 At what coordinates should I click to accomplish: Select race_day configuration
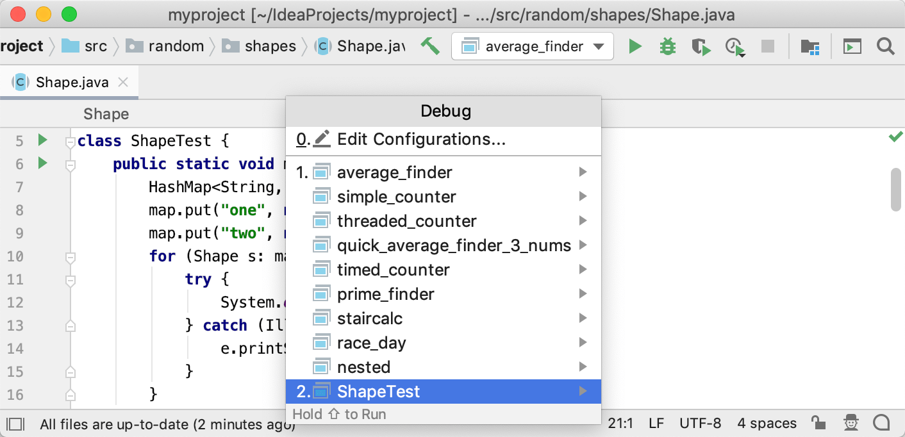[444, 343]
